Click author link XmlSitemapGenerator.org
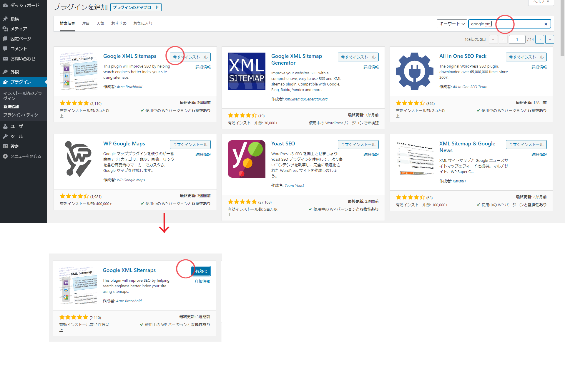 [306, 99]
